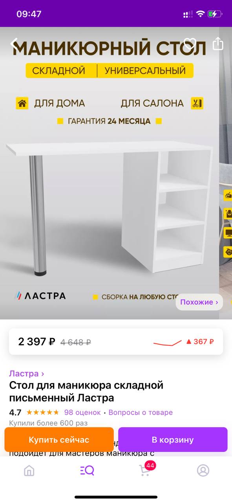Tap the battery status icon
The height and width of the screenshot is (503, 232).
coord(215,14)
